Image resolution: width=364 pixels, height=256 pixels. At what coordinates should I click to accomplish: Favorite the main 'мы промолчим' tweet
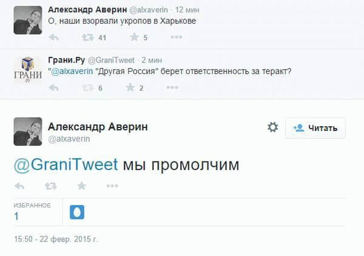(81, 186)
